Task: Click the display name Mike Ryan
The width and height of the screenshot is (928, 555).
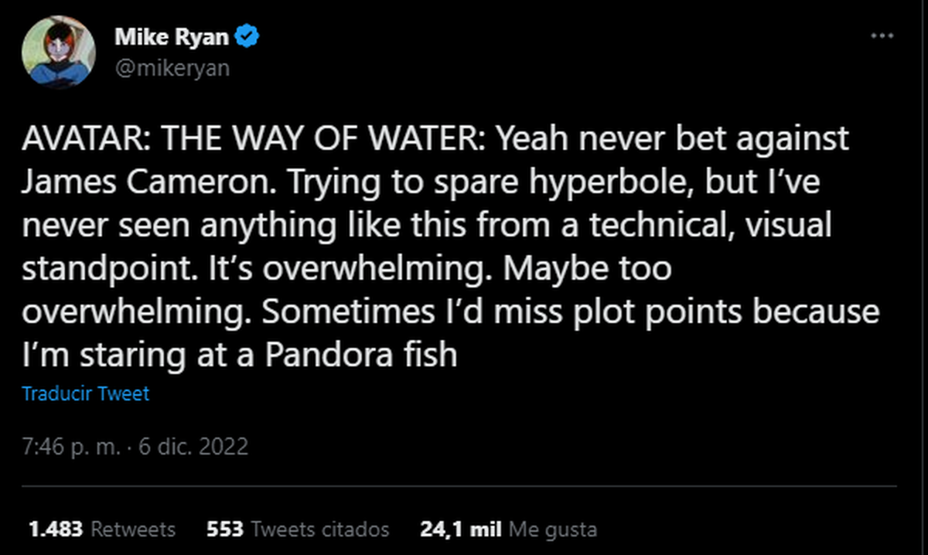Action: click(172, 36)
